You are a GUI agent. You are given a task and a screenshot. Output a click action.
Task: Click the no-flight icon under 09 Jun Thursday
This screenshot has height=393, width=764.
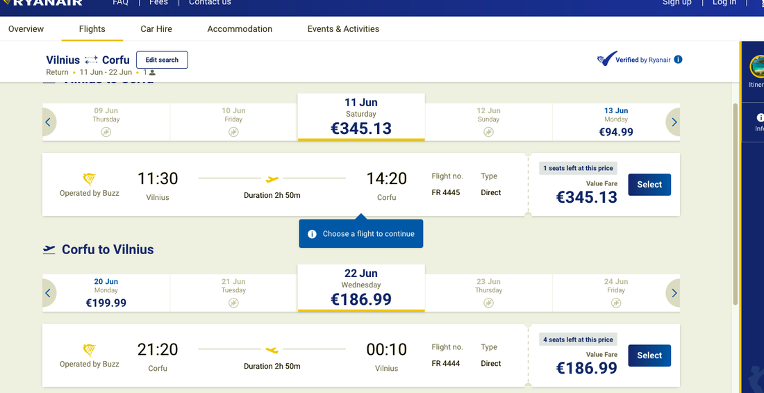click(x=106, y=131)
